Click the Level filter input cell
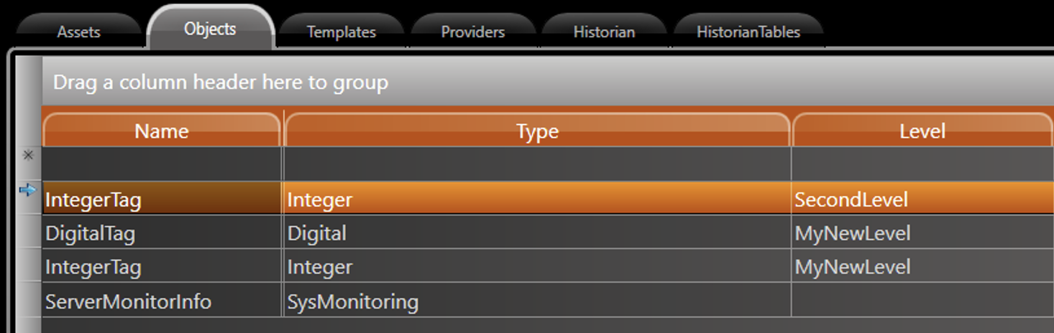 pyautogui.click(x=922, y=164)
